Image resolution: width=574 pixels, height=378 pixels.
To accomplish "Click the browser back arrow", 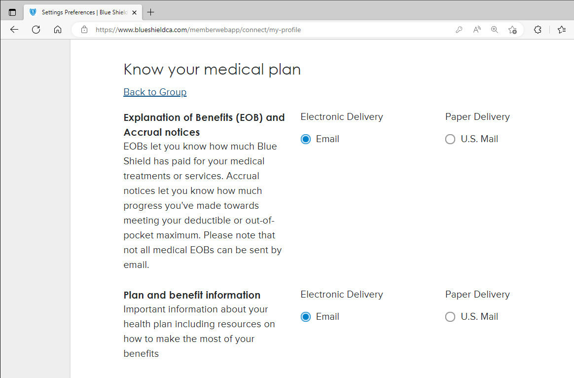I will click(14, 30).
